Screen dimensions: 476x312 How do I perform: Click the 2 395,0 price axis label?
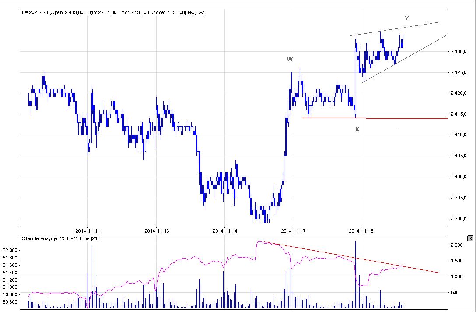click(x=458, y=198)
